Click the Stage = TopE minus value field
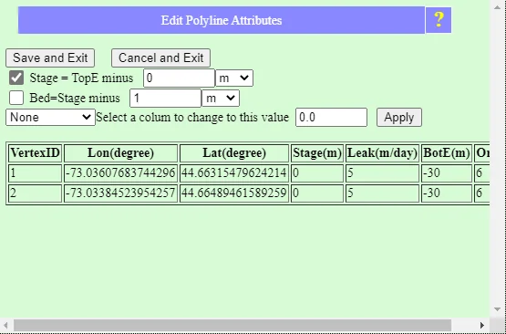The image size is (506, 334). [179, 78]
